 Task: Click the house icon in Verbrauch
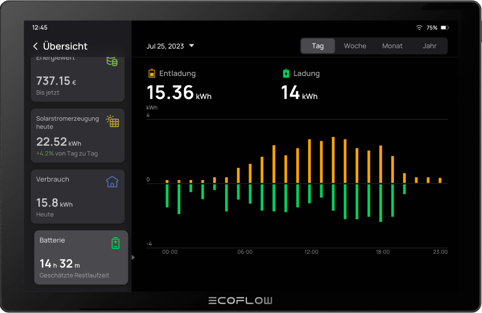click(x=112, y=182)
